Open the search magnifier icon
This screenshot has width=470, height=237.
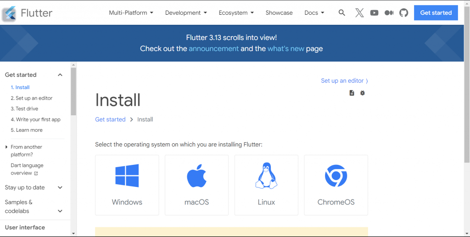tap(341, 12)
